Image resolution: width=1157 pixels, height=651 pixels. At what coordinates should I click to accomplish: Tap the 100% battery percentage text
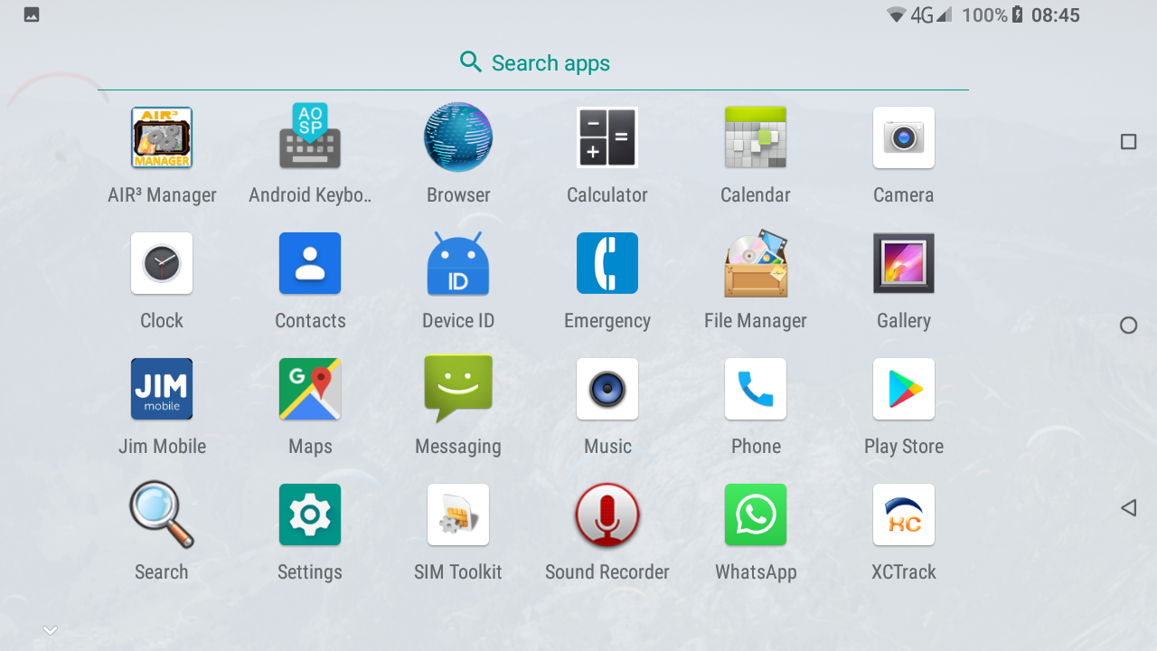(985, 15)
